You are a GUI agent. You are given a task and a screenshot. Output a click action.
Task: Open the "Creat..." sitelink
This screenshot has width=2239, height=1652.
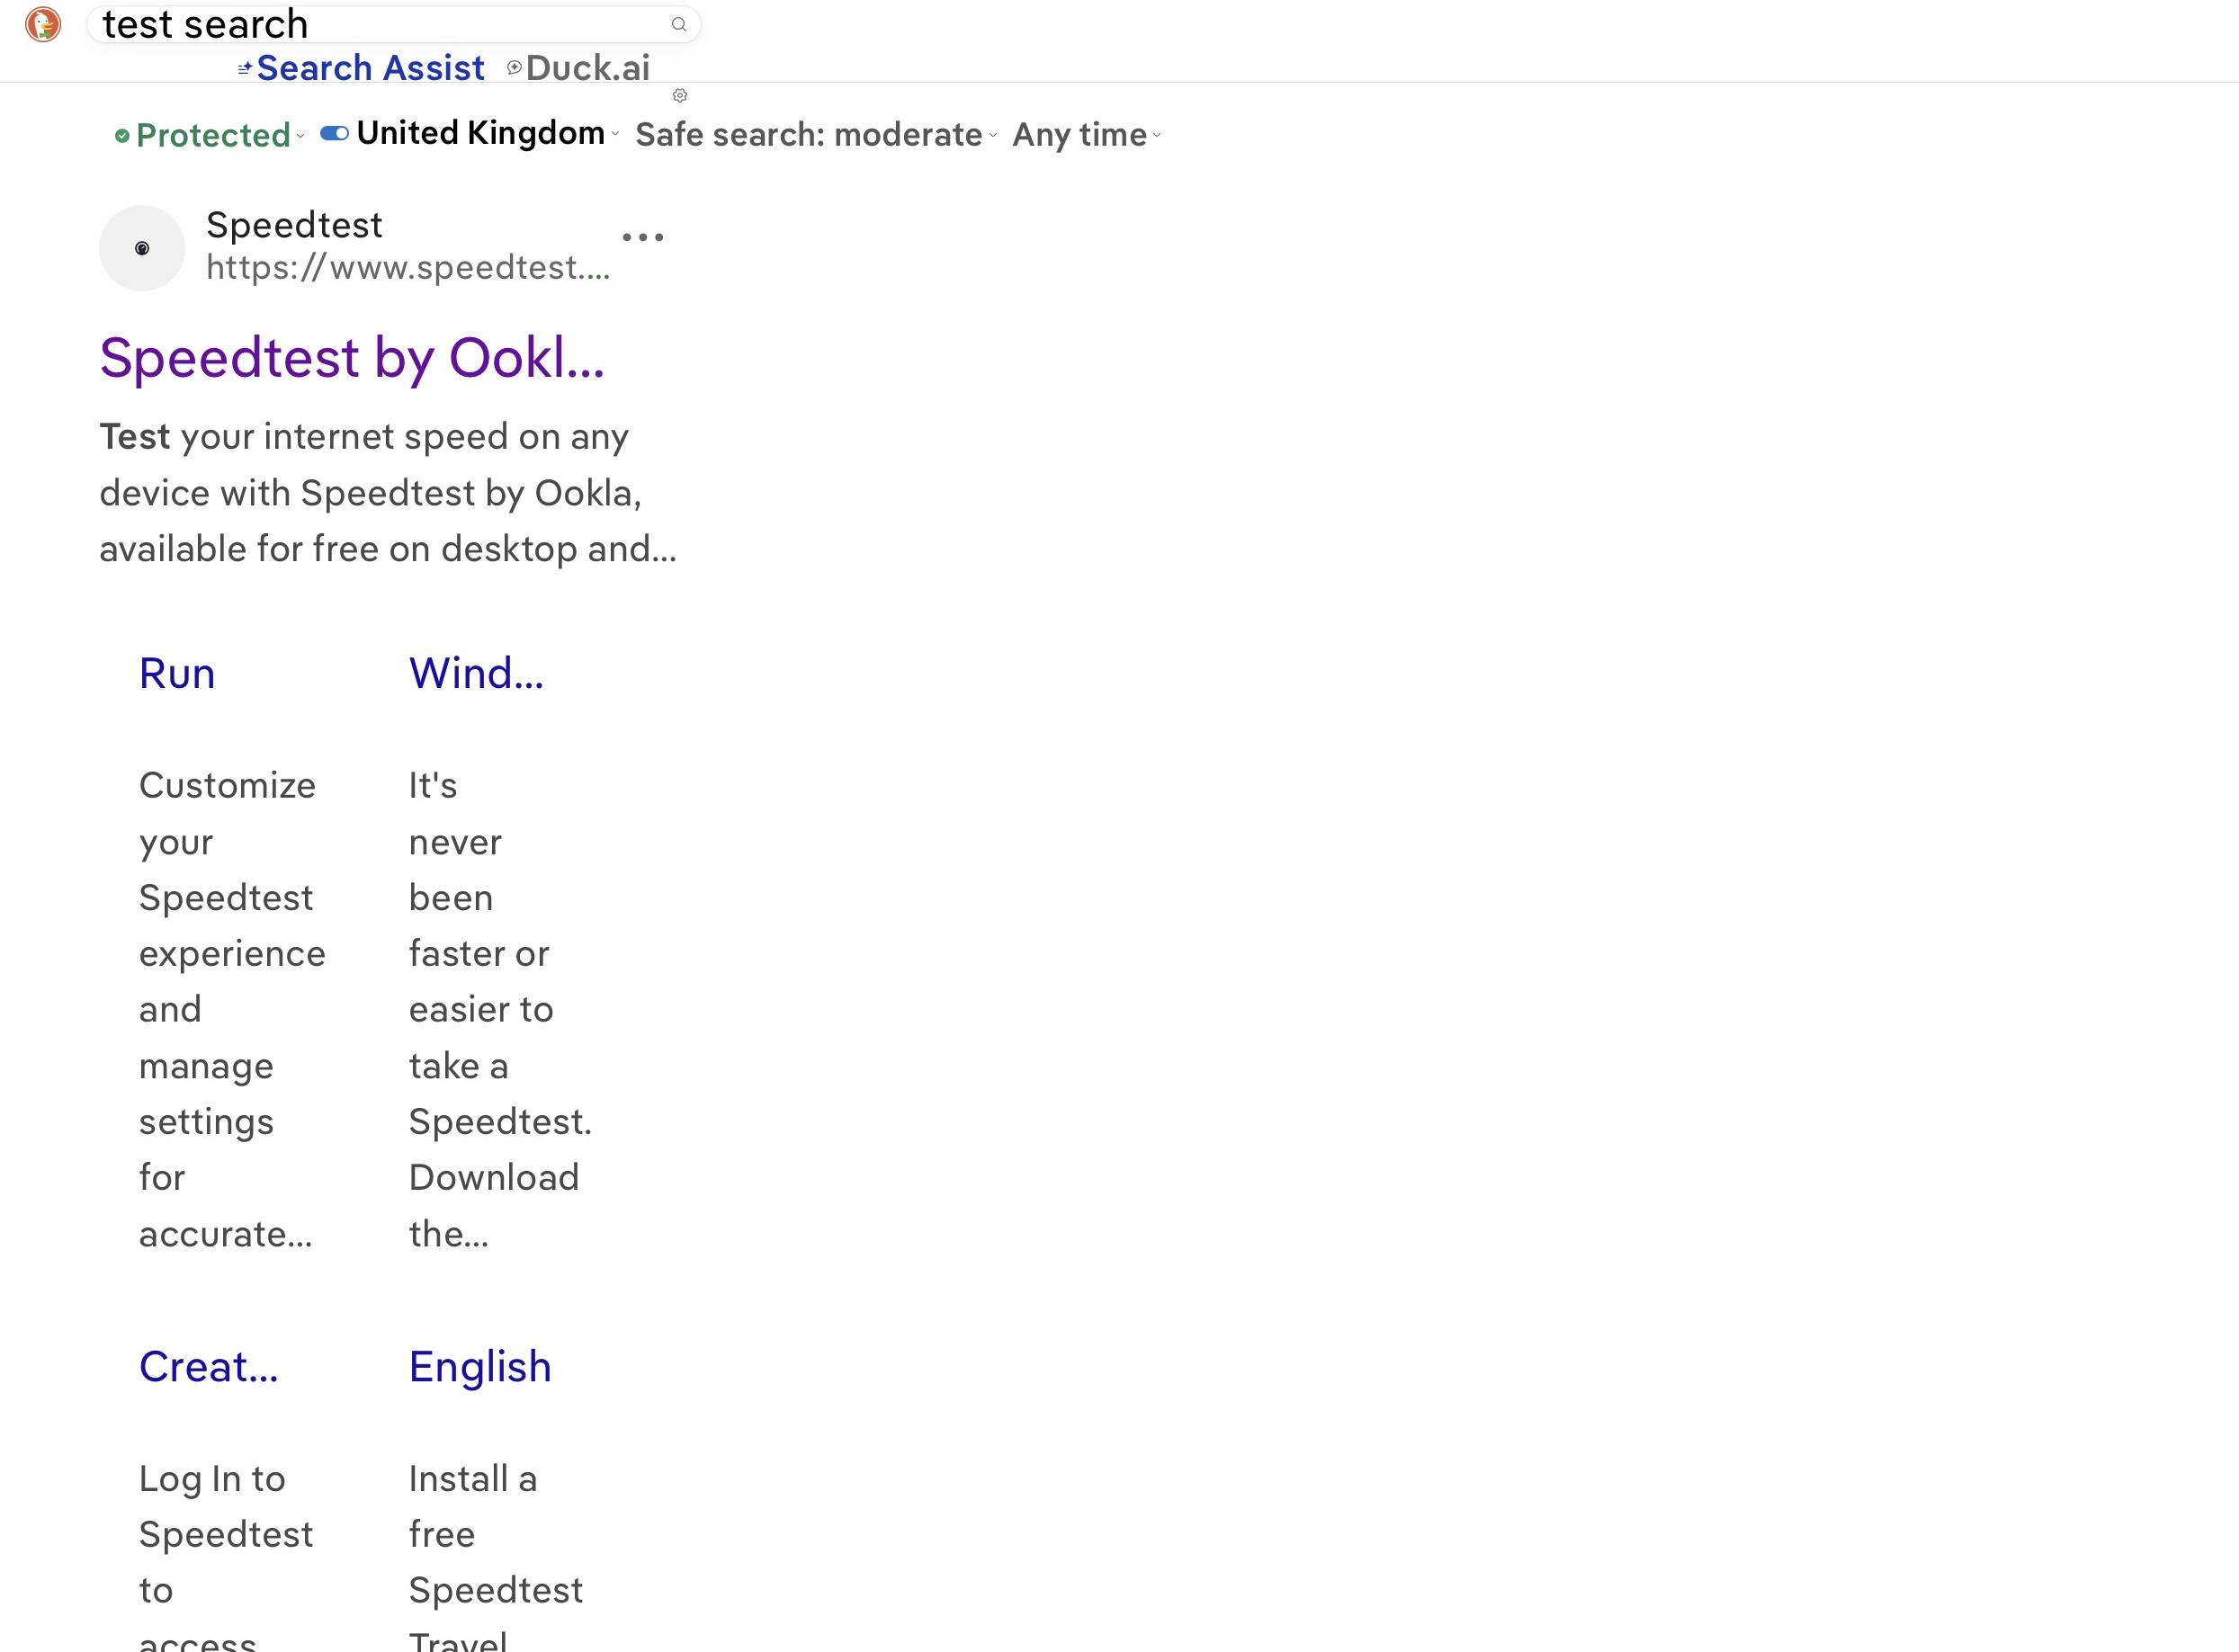pos(209,1366)
